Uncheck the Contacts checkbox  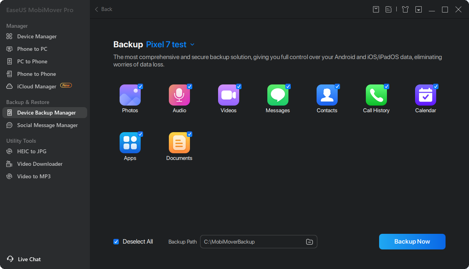coord(337,86)
